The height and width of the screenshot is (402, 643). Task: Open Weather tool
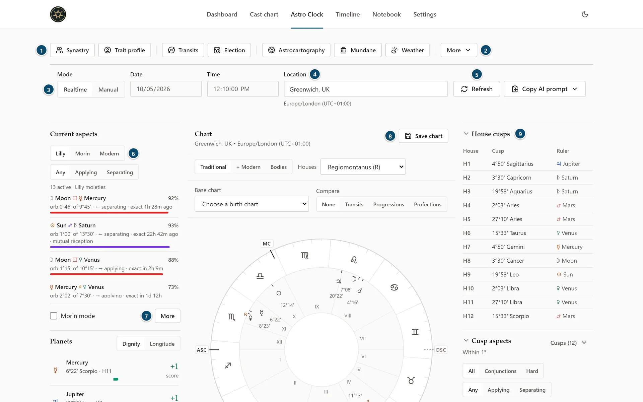[x=408, y=50]
